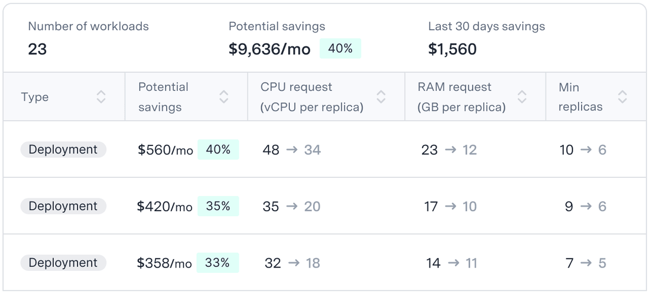Screen dimensions: 650x294
Task: Sort by the Type column icon
Action: 101,97
